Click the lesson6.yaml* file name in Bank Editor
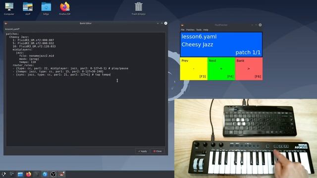317x178 pixels. 12,29
